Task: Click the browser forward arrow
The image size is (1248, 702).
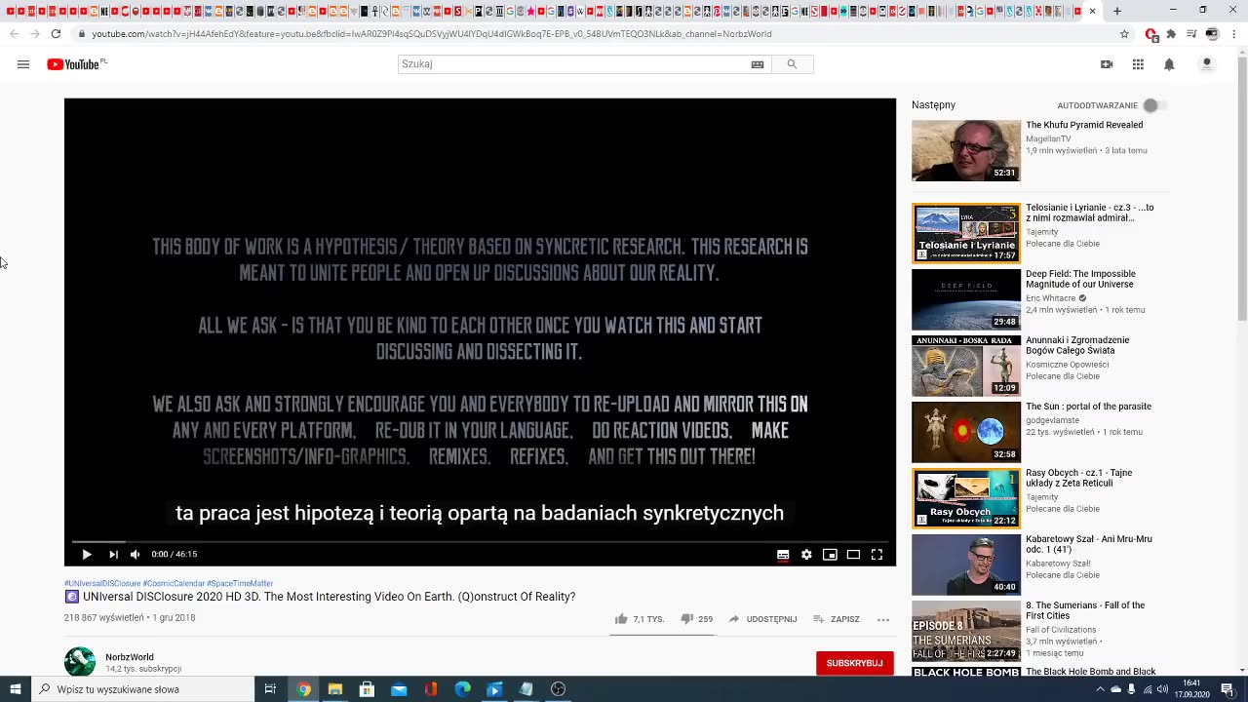Action: point(35,33)
